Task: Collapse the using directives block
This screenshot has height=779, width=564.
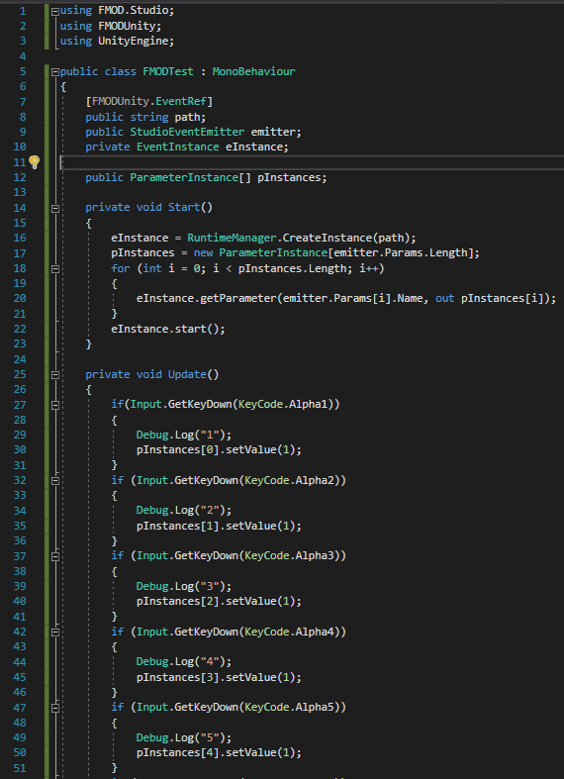Action: (55, 11)
